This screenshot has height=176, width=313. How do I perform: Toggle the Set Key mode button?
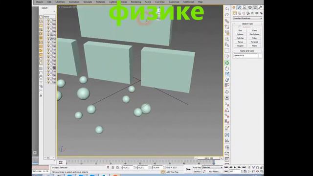(x=197, y=172)
